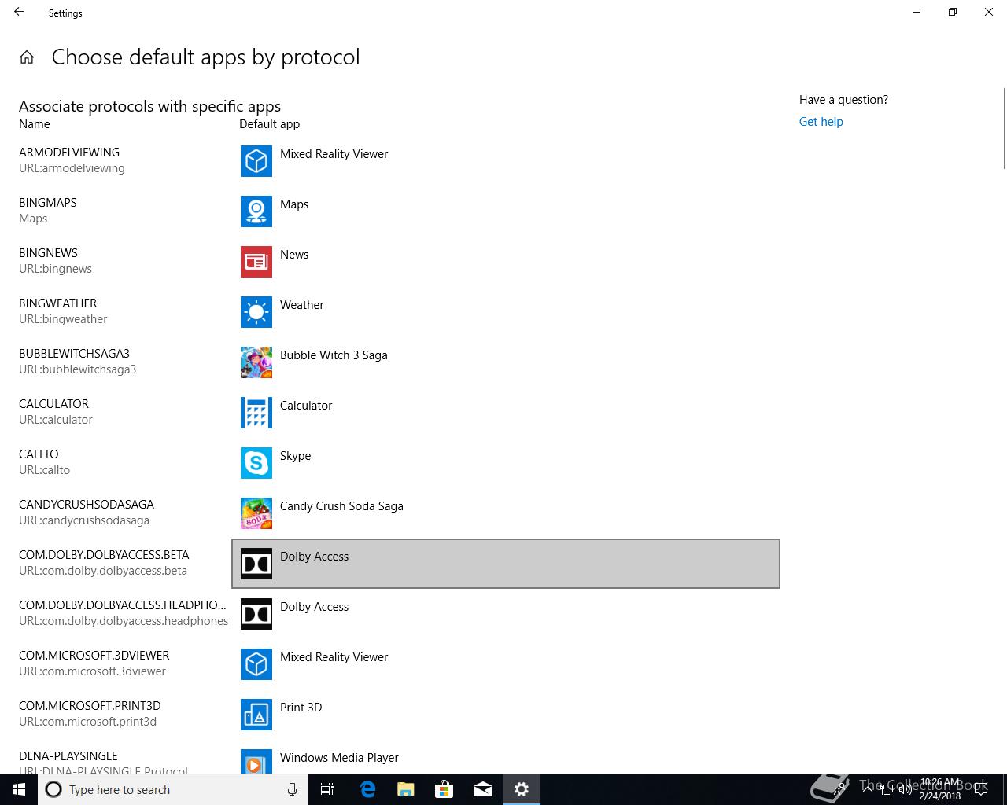Open the Windows Start menu
The width and height of the screenshot is (1007, 805).
[19, 789]
